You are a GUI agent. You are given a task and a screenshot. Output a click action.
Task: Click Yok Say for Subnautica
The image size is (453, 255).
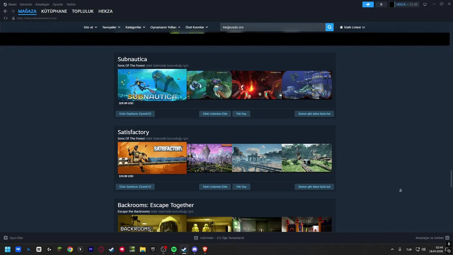[241, 114]
